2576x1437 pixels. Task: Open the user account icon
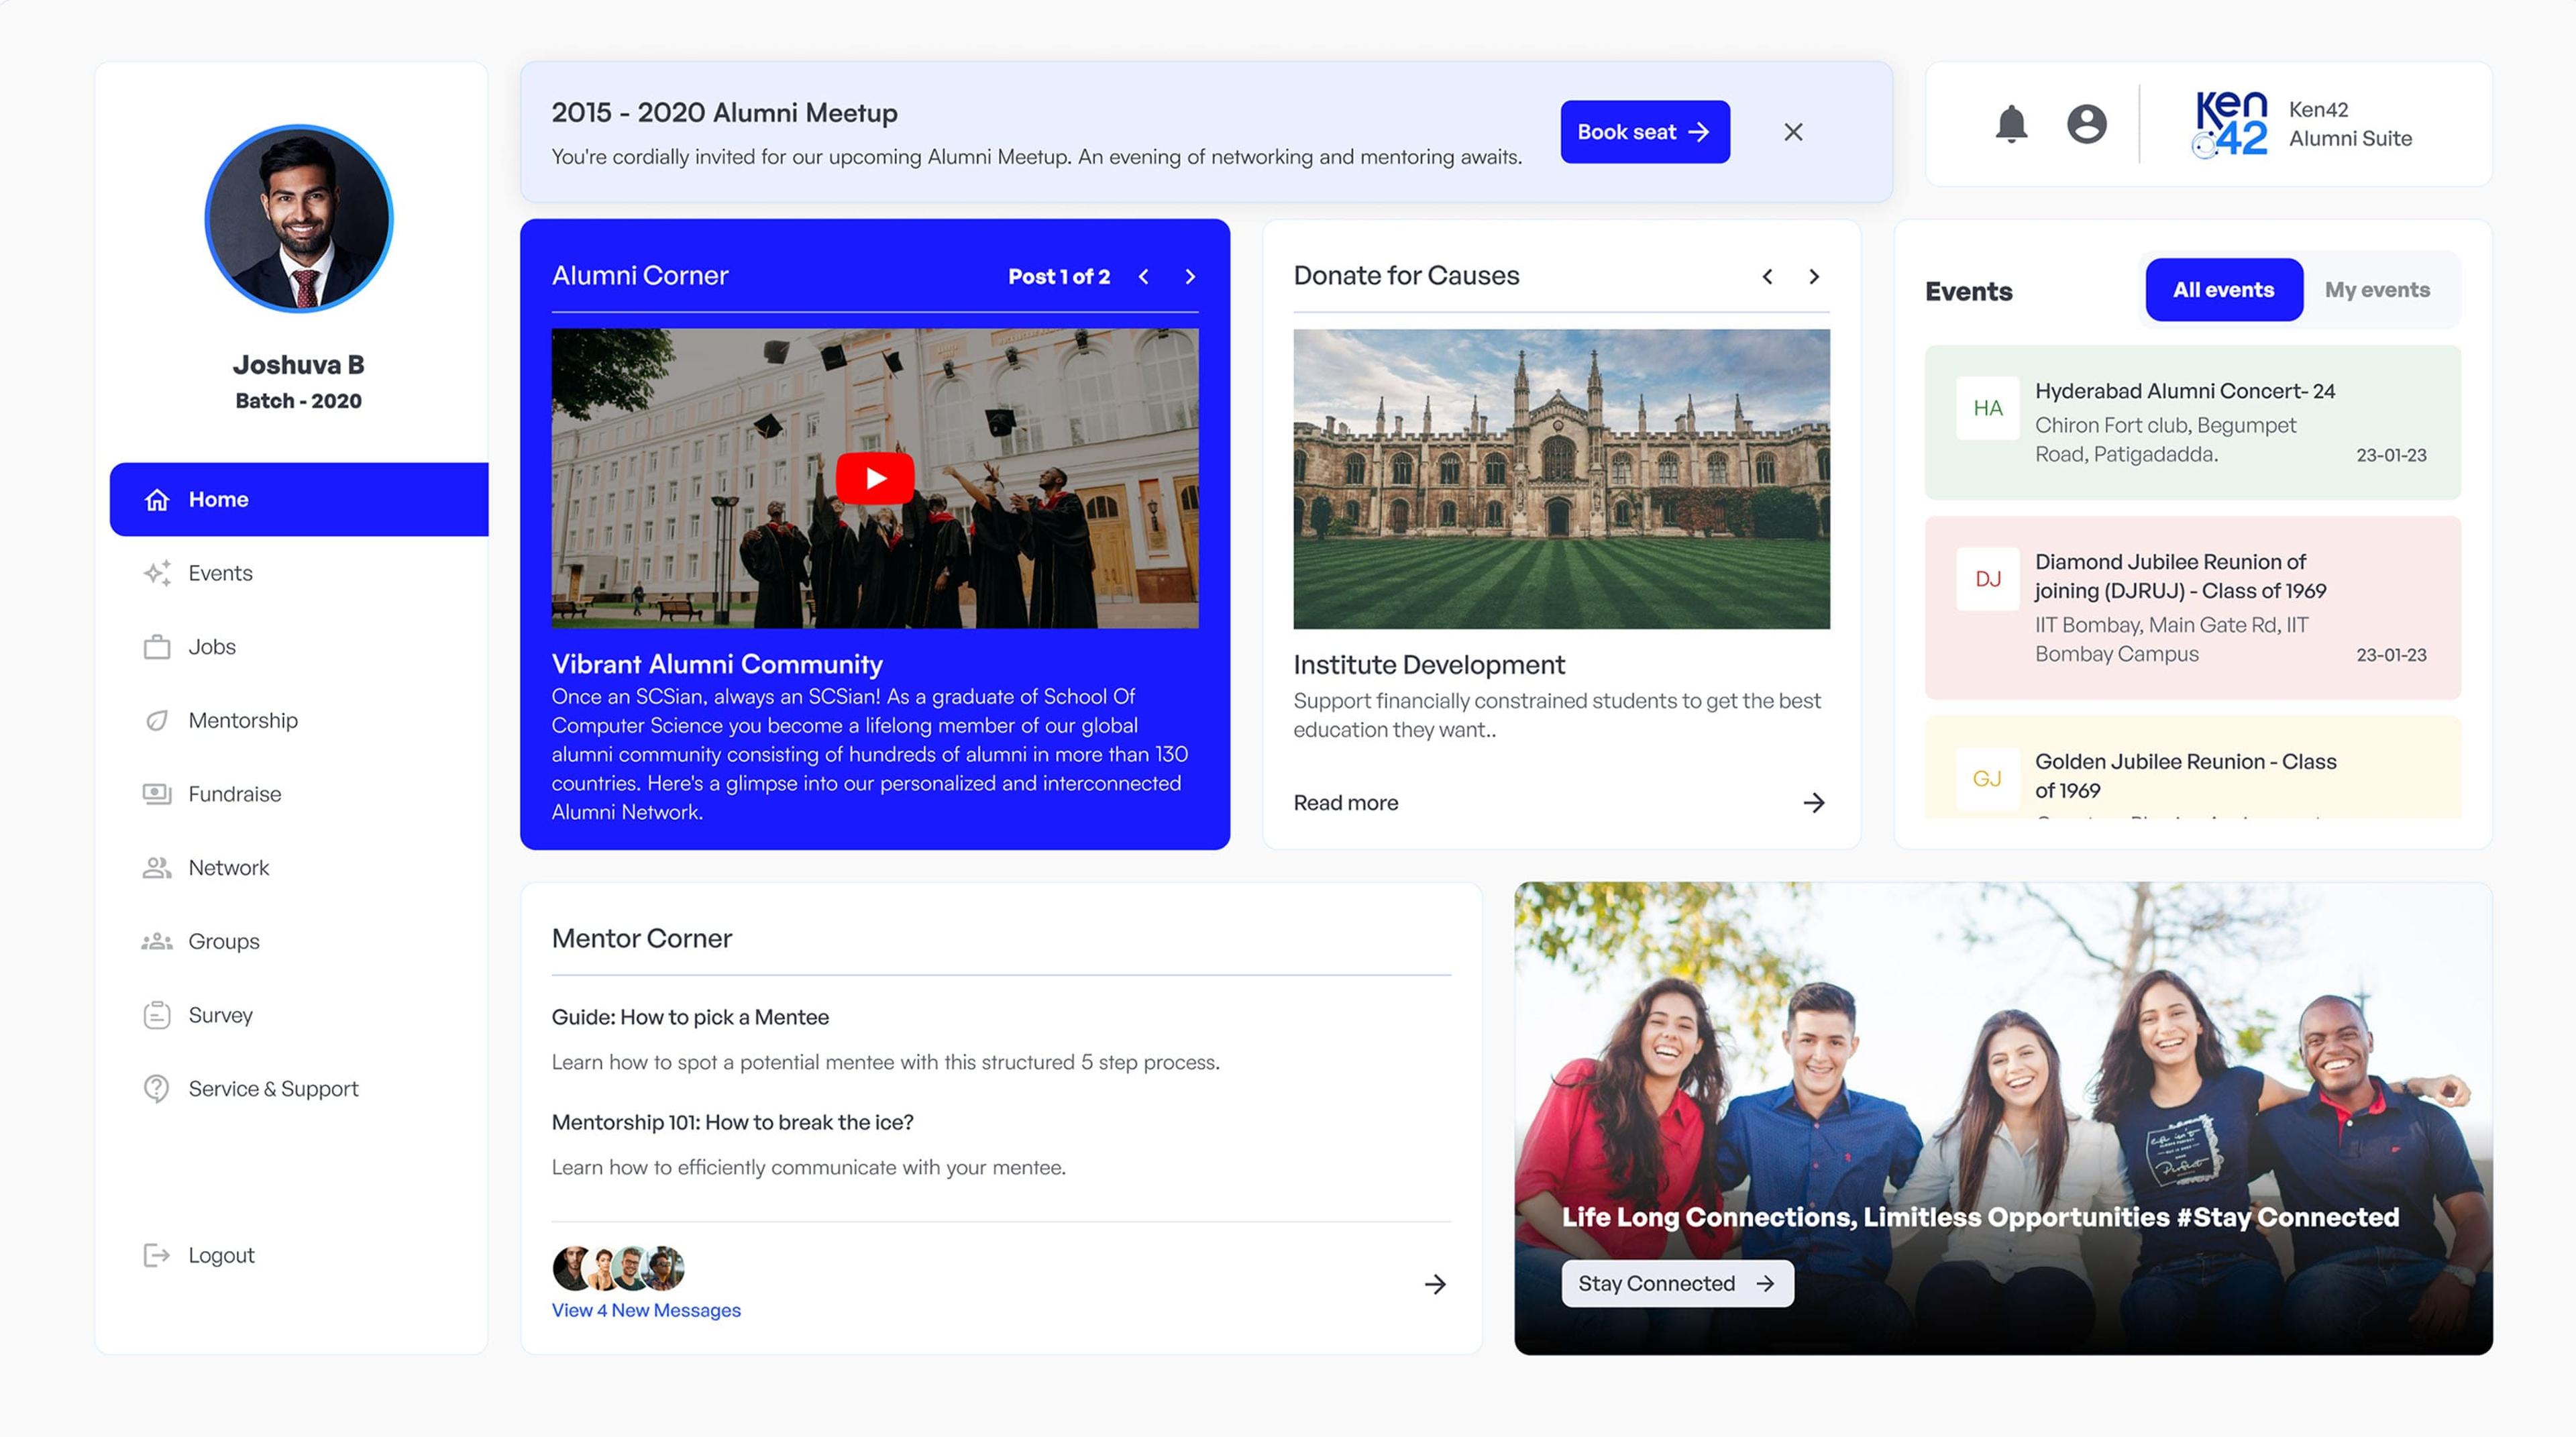click(x=2086, y=124)
